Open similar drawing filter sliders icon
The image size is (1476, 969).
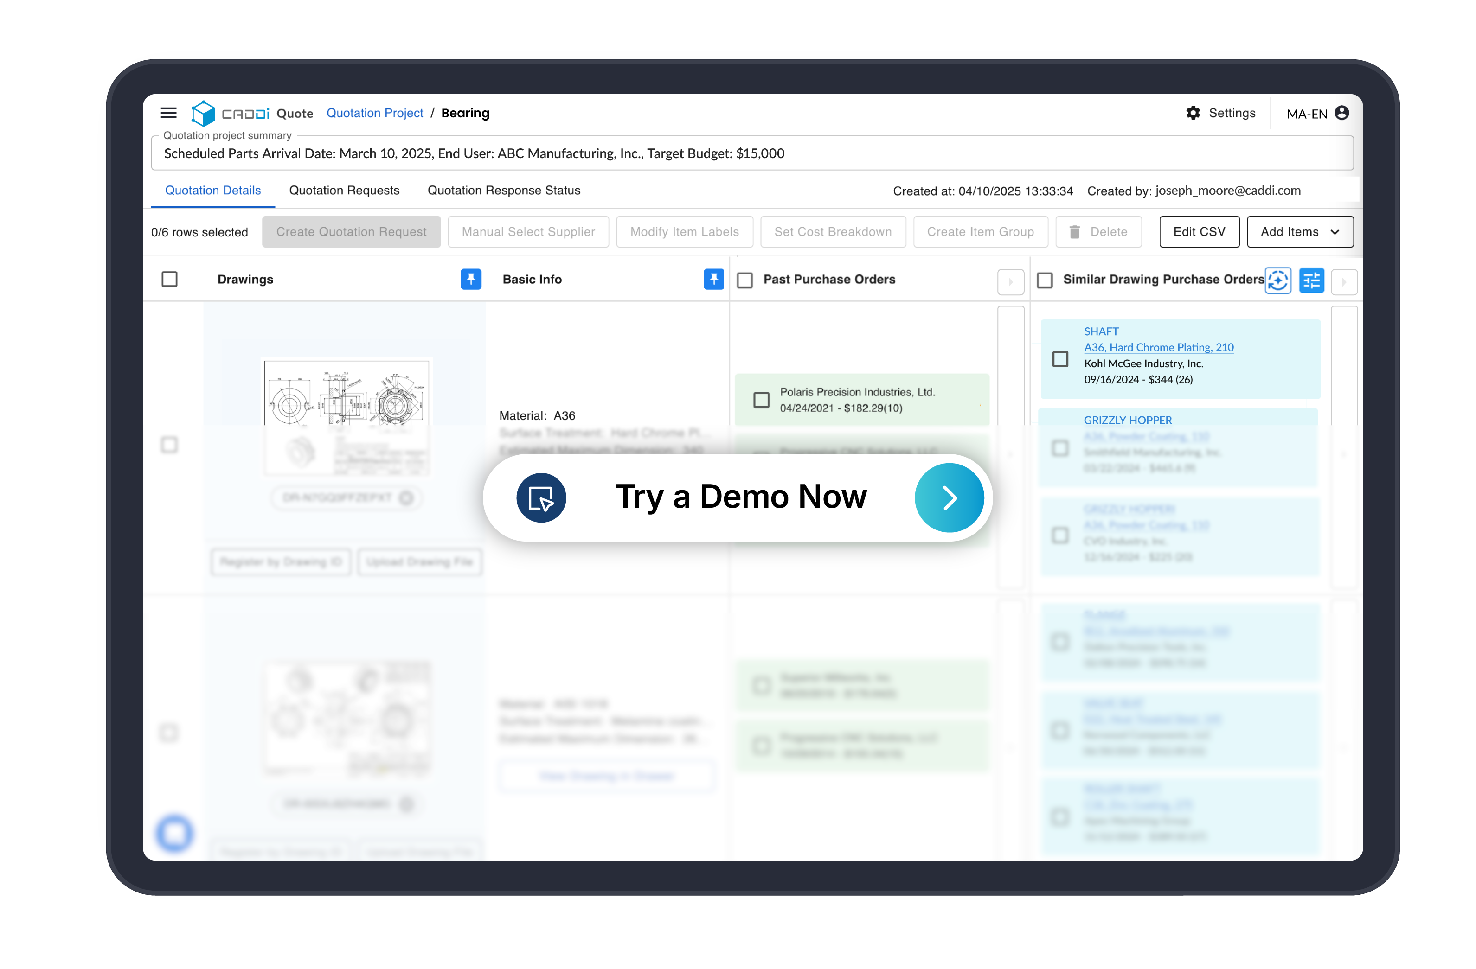(1312, 281)
